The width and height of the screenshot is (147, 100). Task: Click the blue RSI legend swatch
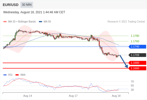[5, 75]
